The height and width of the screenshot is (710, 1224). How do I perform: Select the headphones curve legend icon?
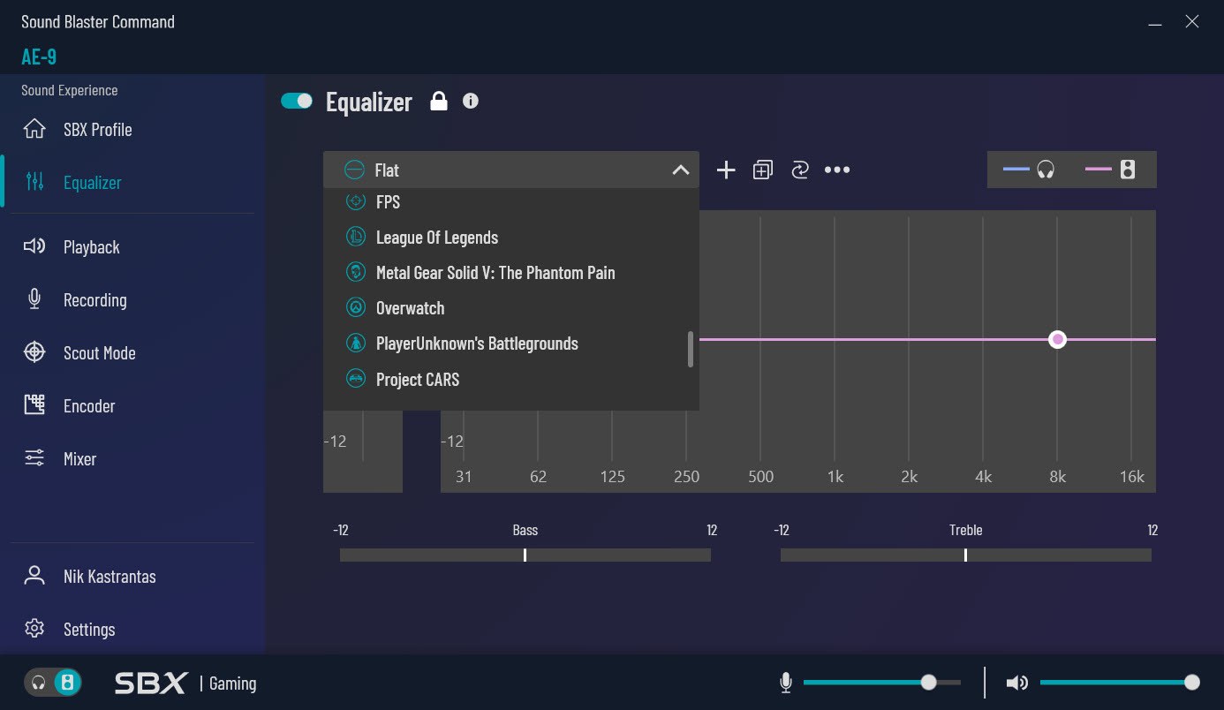point(1046,170)
